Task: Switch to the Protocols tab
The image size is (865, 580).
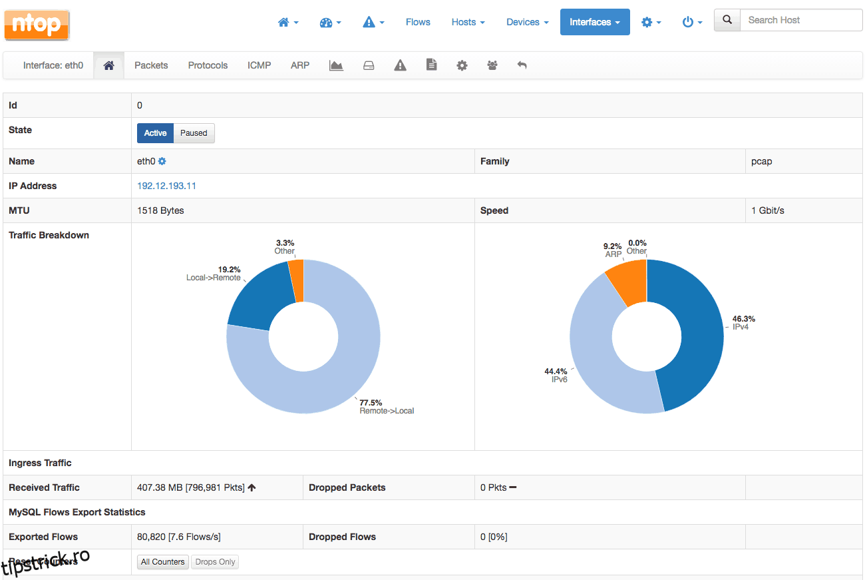Action: point(208,65)
